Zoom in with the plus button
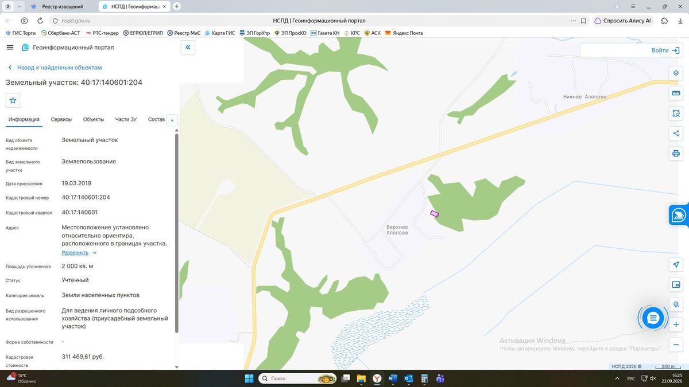Viewport: 689px width, 387px height. click(676, 325)
